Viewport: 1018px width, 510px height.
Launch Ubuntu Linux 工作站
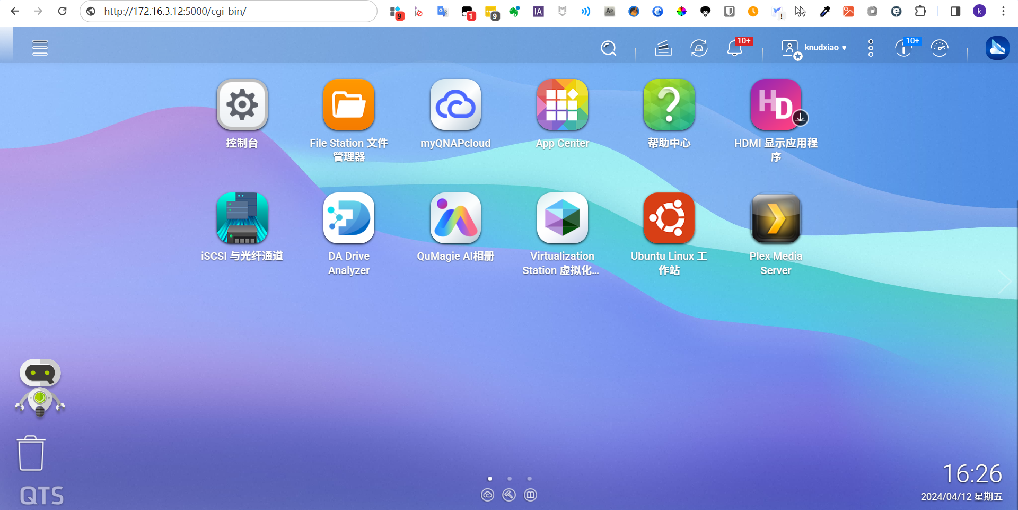[x=669, y=218]
